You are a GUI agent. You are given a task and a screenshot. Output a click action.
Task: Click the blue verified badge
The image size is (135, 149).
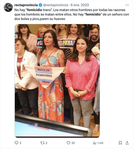40,5
